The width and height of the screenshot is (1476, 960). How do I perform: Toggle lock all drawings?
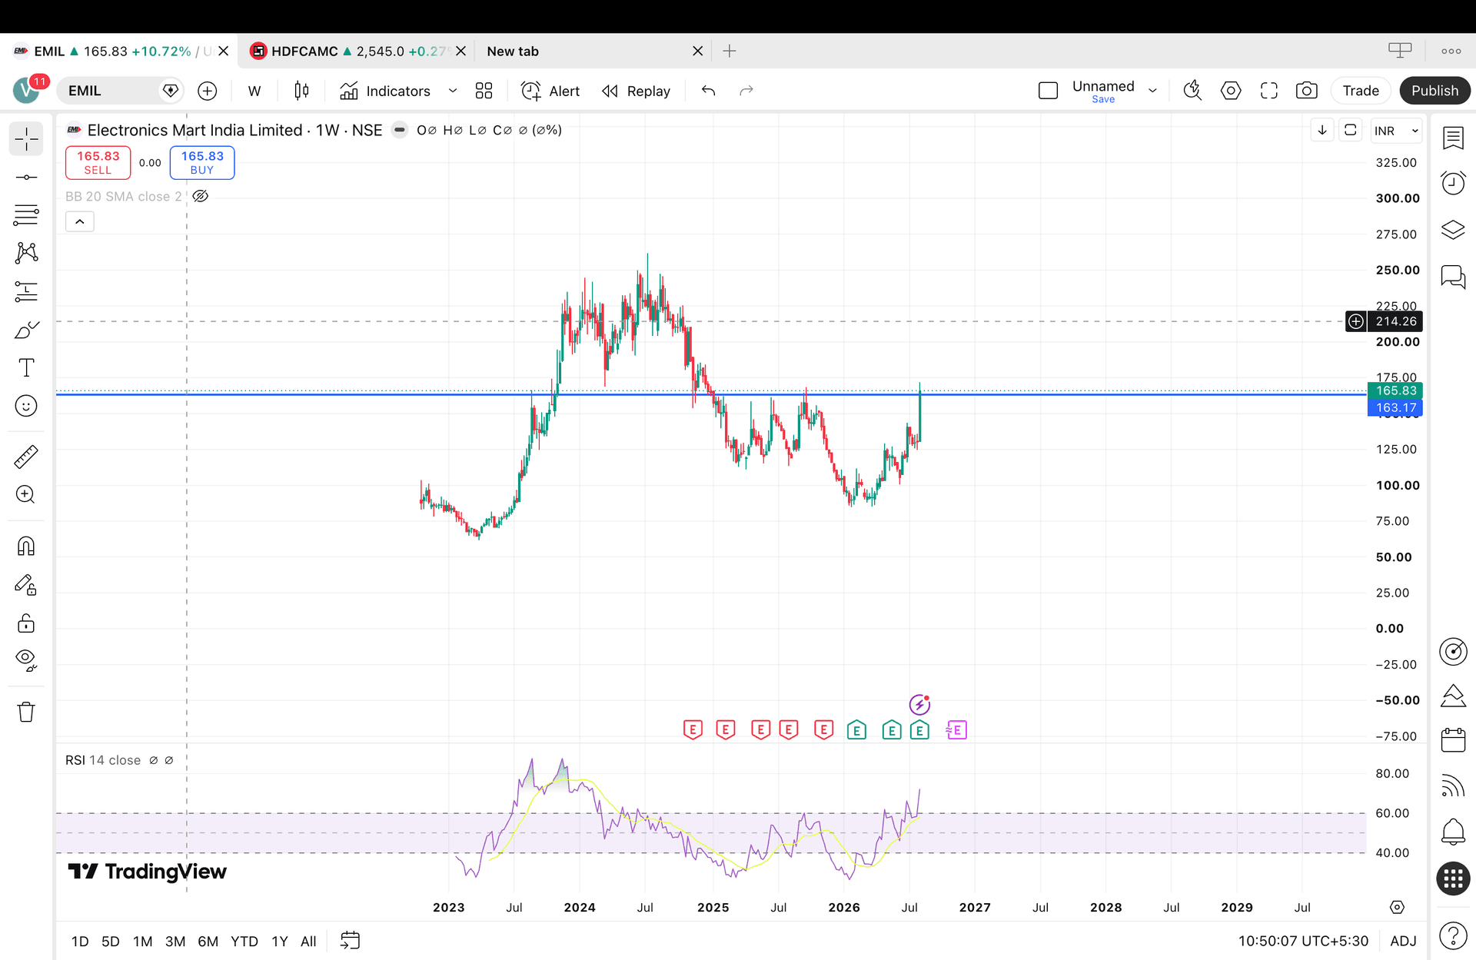point(26,623)
